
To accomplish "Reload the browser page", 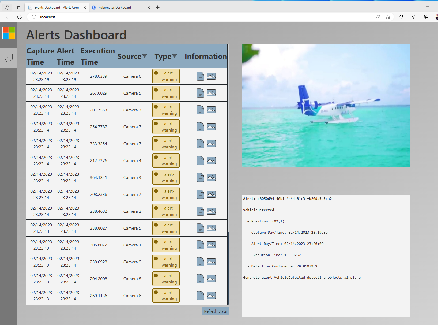I will click(x=20, y=17).
